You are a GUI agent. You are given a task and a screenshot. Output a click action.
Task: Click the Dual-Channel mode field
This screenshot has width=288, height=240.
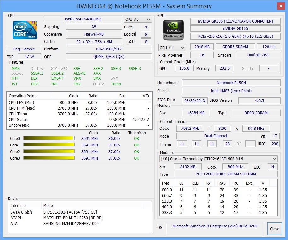216,136
